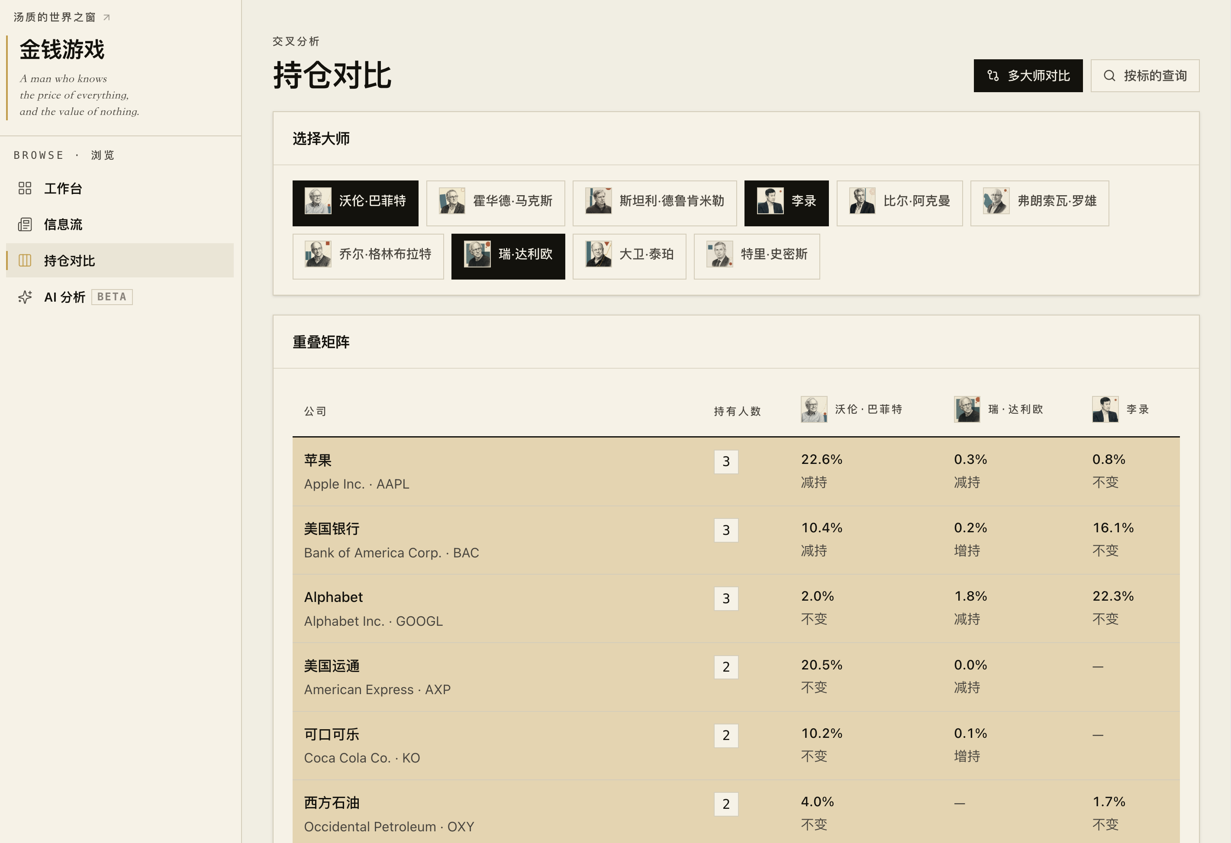The image size is (1231, 843).
Task: Select the 比尔·阿克曼 master chip
Action: pyautogui.click(x=899, y=203)
